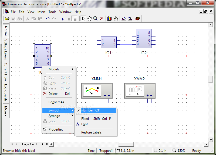
Task: Click the Cut scissors toolbar icon
Action: pyautogui.click(x=27, y=19)
